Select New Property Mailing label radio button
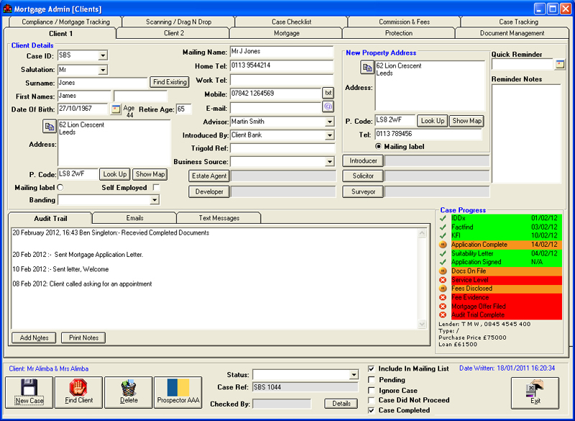The height and width of the screenshot is (421, 575). [379, 147]
